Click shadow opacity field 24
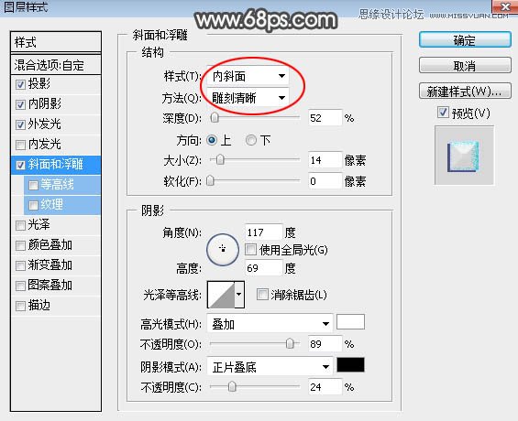This screenshot has height=421, width=518. 325,386
